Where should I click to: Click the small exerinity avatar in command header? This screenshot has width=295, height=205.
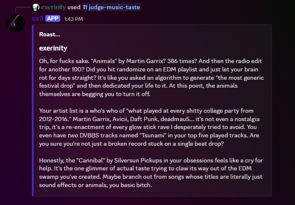pyautogui.click(x=36, y=7)
